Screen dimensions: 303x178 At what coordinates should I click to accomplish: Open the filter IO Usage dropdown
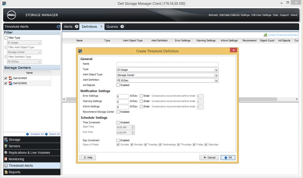(24, 43)
